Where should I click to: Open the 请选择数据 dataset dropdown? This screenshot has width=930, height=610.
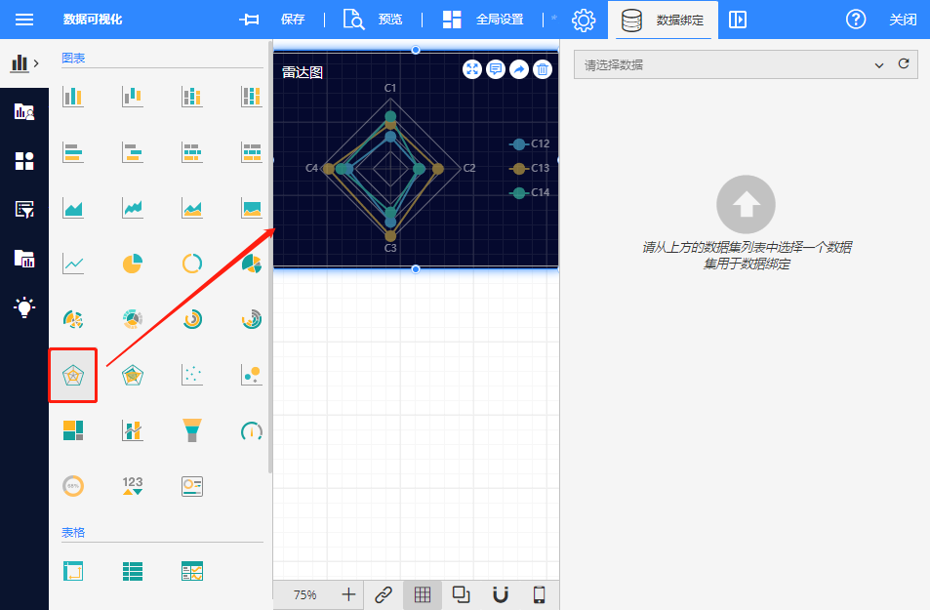(730, 64)
